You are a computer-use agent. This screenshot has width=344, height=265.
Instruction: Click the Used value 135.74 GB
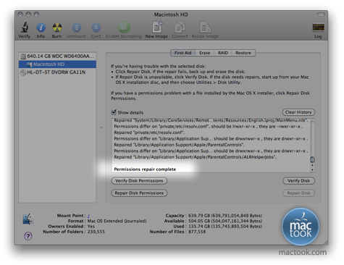tap(225, 227)
